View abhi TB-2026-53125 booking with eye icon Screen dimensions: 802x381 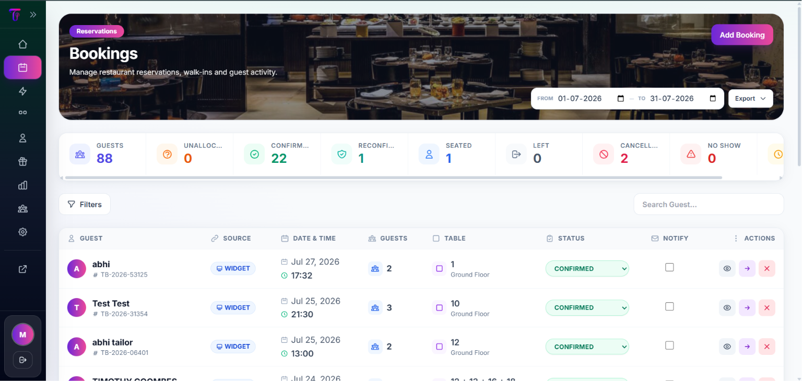click(x=727, y=268)
